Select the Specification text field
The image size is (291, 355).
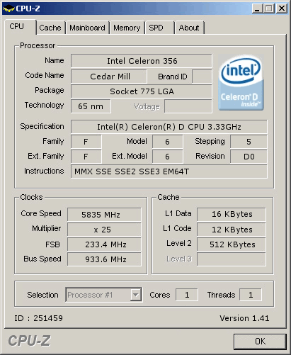tap(169, 127)
